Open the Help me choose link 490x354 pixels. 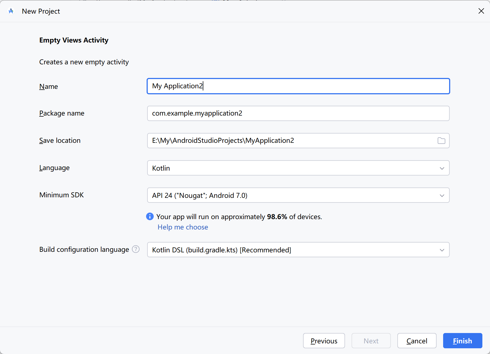183,227
